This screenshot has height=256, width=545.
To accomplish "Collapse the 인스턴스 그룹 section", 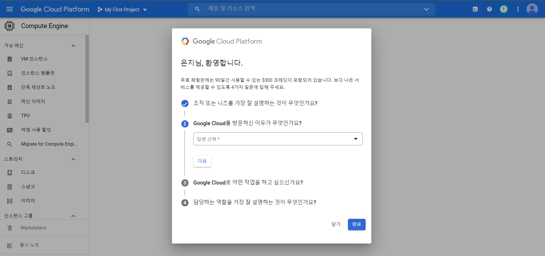I will [73, 216].
